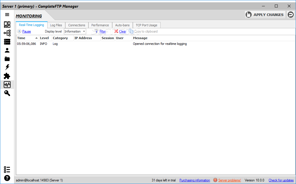296x184 pixels.
Task: Select the monitoring waveform sidebar icon
Action: pyautogui.click(x=7, y=85)
